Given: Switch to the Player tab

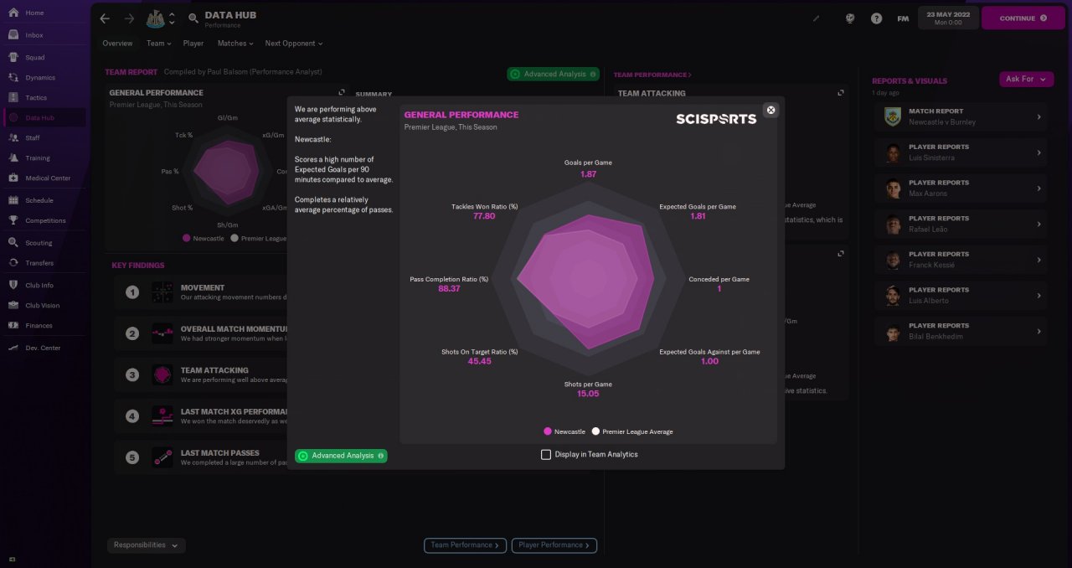Looking at the screenshot, I should 193,44.
